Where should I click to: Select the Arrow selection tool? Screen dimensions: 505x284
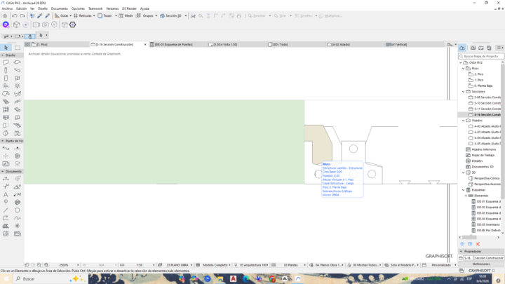[x=6, y=48]
